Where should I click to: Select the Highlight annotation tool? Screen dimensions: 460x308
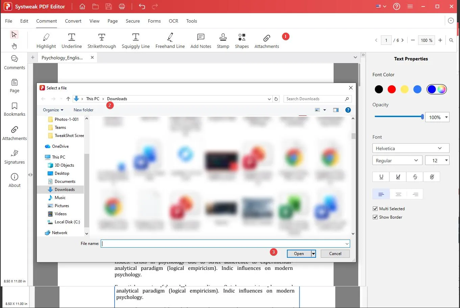(46, 40)
